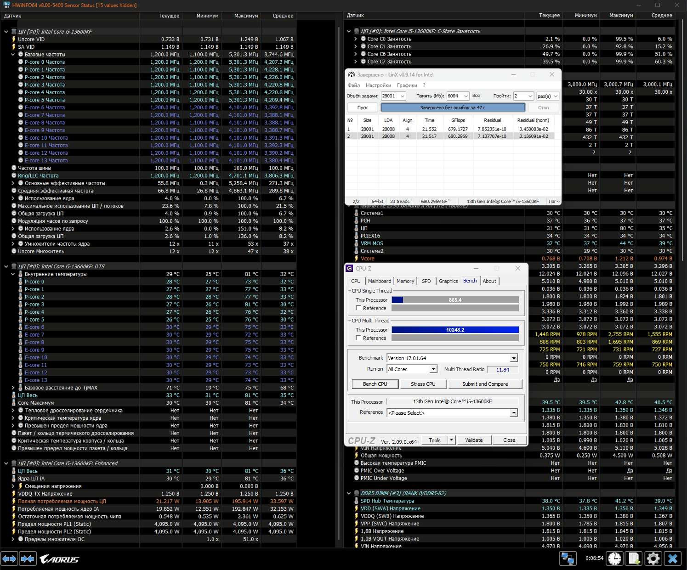Click CPU Single Thread score bar 865.4

click(455, 300)
